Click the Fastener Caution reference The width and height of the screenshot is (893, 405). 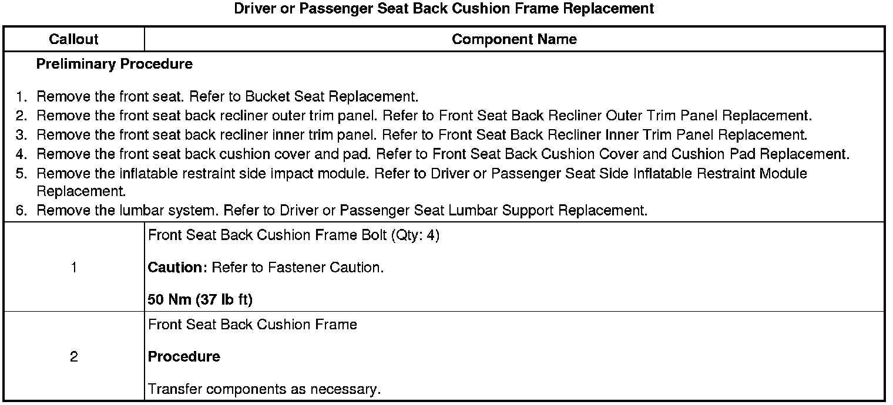tap(326, 268)
